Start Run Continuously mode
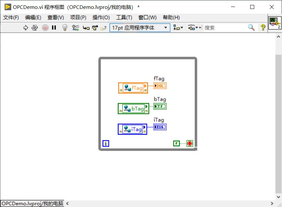The image size is (282, 207). pyautogui.click(x=34, y=28)
